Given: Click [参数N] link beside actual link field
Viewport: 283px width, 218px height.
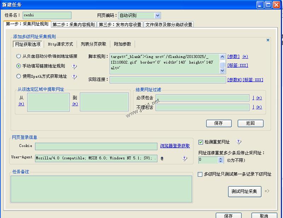Looking at the screenshot, I should point(234,80).
